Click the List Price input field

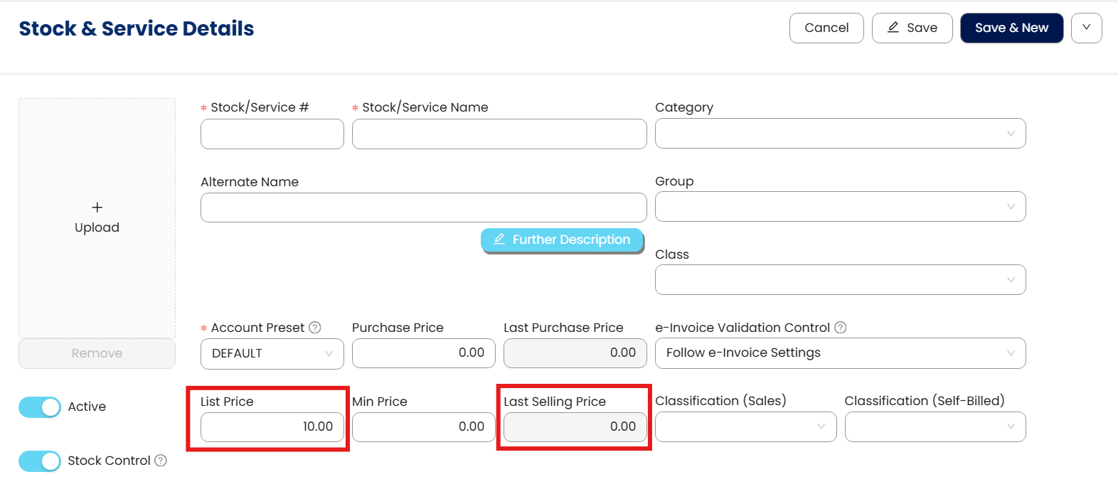click(272, 427)
